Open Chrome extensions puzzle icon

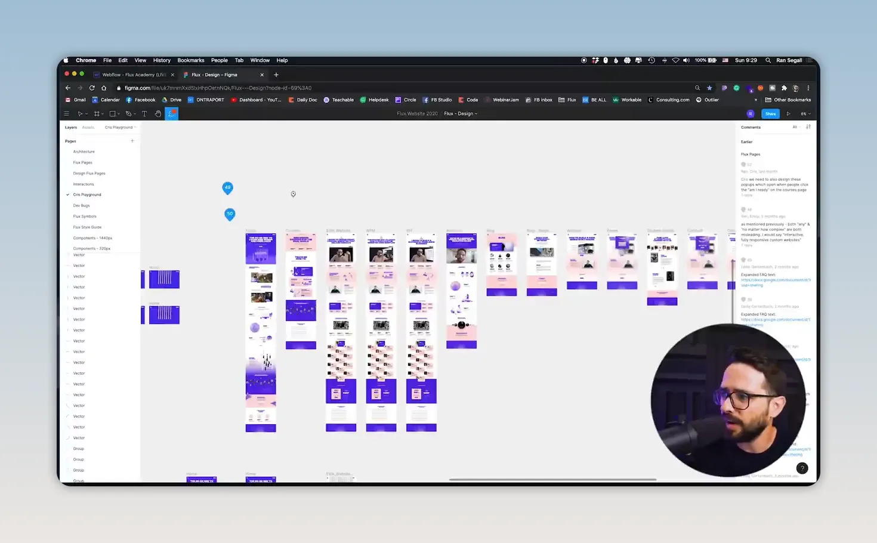tap(784, 88)
